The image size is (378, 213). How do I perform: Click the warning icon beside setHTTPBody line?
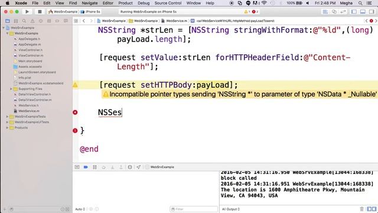75,85
